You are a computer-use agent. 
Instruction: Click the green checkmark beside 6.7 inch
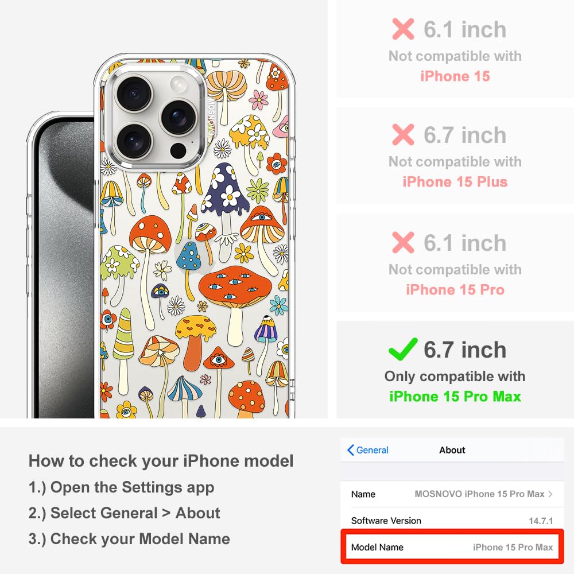pos(403,349)
